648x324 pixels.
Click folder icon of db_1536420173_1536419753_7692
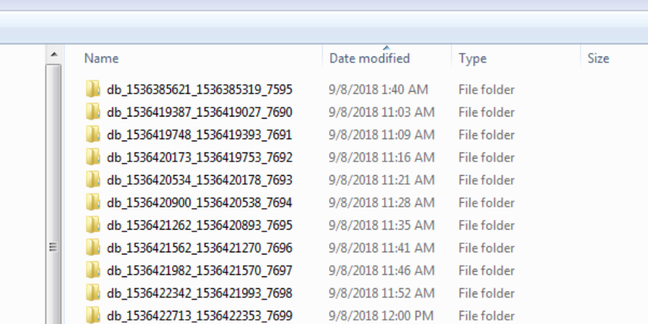93,157
